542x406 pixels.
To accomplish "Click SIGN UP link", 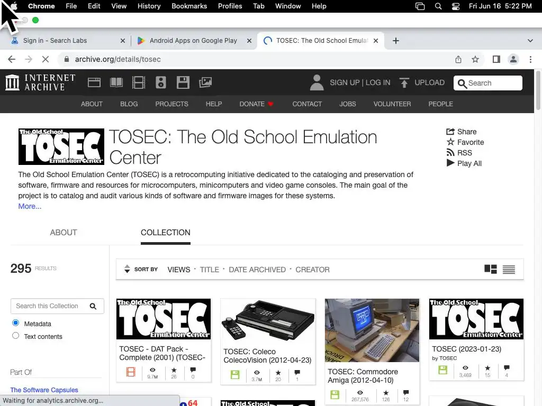I will tap(345, 82).
